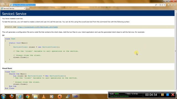The image size is (177, 99).
Task: Launch VLC media player from the taskbar
Action: click(x=44, y=97)
